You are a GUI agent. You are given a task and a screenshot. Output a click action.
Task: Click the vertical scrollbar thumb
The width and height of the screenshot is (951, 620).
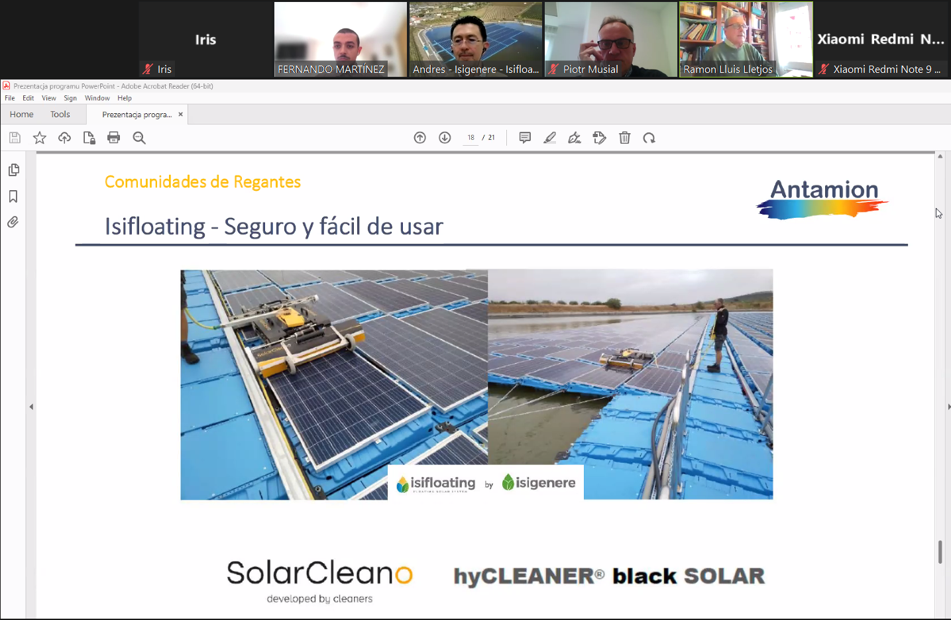click(940, 552)
